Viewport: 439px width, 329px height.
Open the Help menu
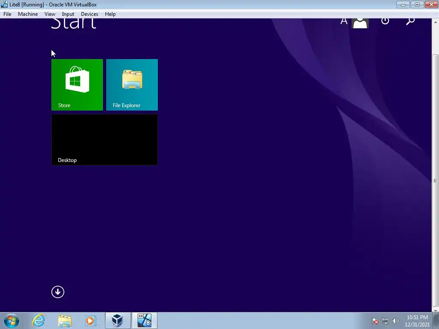pos(110,14)
